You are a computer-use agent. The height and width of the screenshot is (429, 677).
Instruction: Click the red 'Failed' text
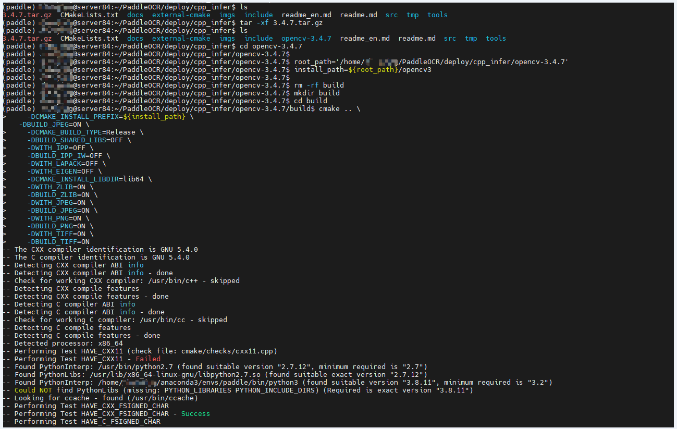tap(148, 359)
